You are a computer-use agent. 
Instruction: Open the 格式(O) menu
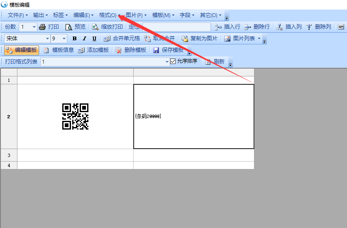pos(110,15)
